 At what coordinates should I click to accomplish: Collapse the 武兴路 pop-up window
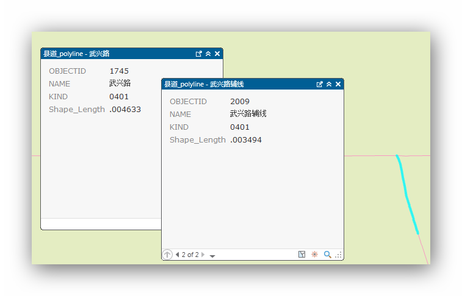[208, 54]
